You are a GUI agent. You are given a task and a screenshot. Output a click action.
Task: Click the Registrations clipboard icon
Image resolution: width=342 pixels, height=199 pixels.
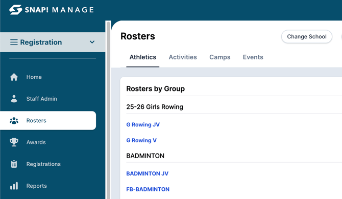tap(14, 164)
